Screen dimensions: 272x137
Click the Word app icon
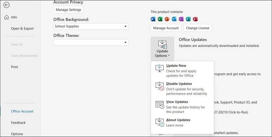point(153,19)
